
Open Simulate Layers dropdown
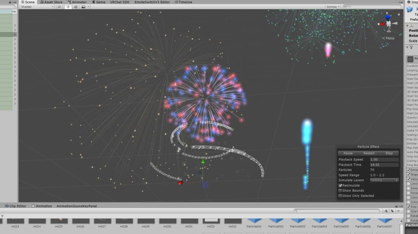click(384, 180)
